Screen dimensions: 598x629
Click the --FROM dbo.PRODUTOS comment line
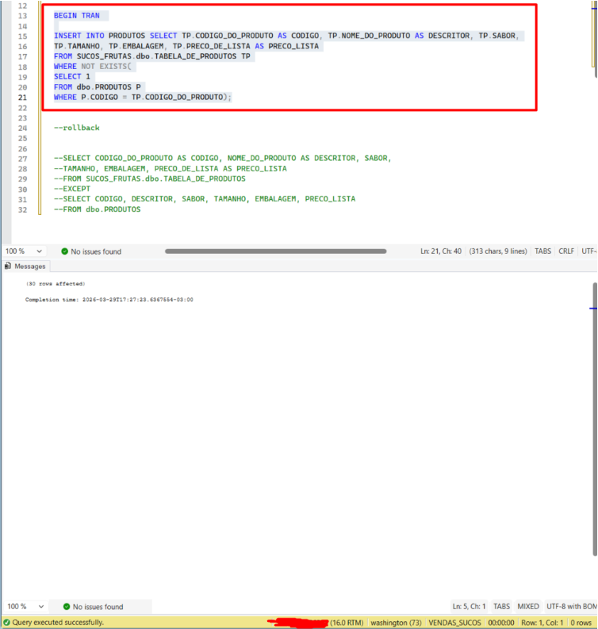coord(97,209)
